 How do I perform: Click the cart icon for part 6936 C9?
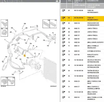pos(63,81)
